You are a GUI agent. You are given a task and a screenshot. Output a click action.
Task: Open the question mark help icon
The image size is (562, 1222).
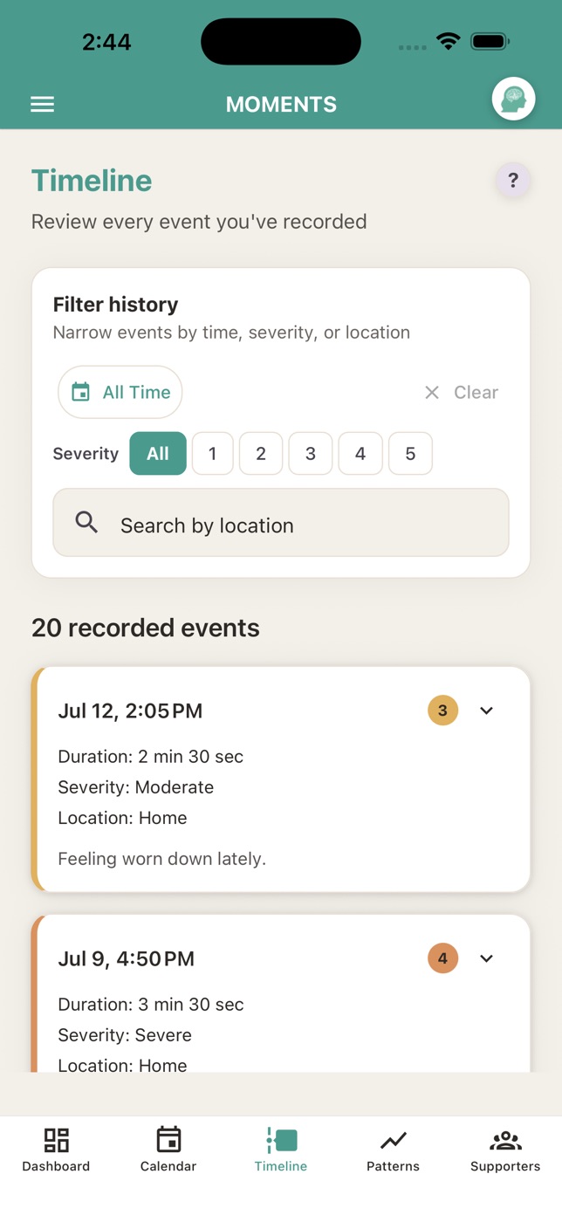coord(513,181)
